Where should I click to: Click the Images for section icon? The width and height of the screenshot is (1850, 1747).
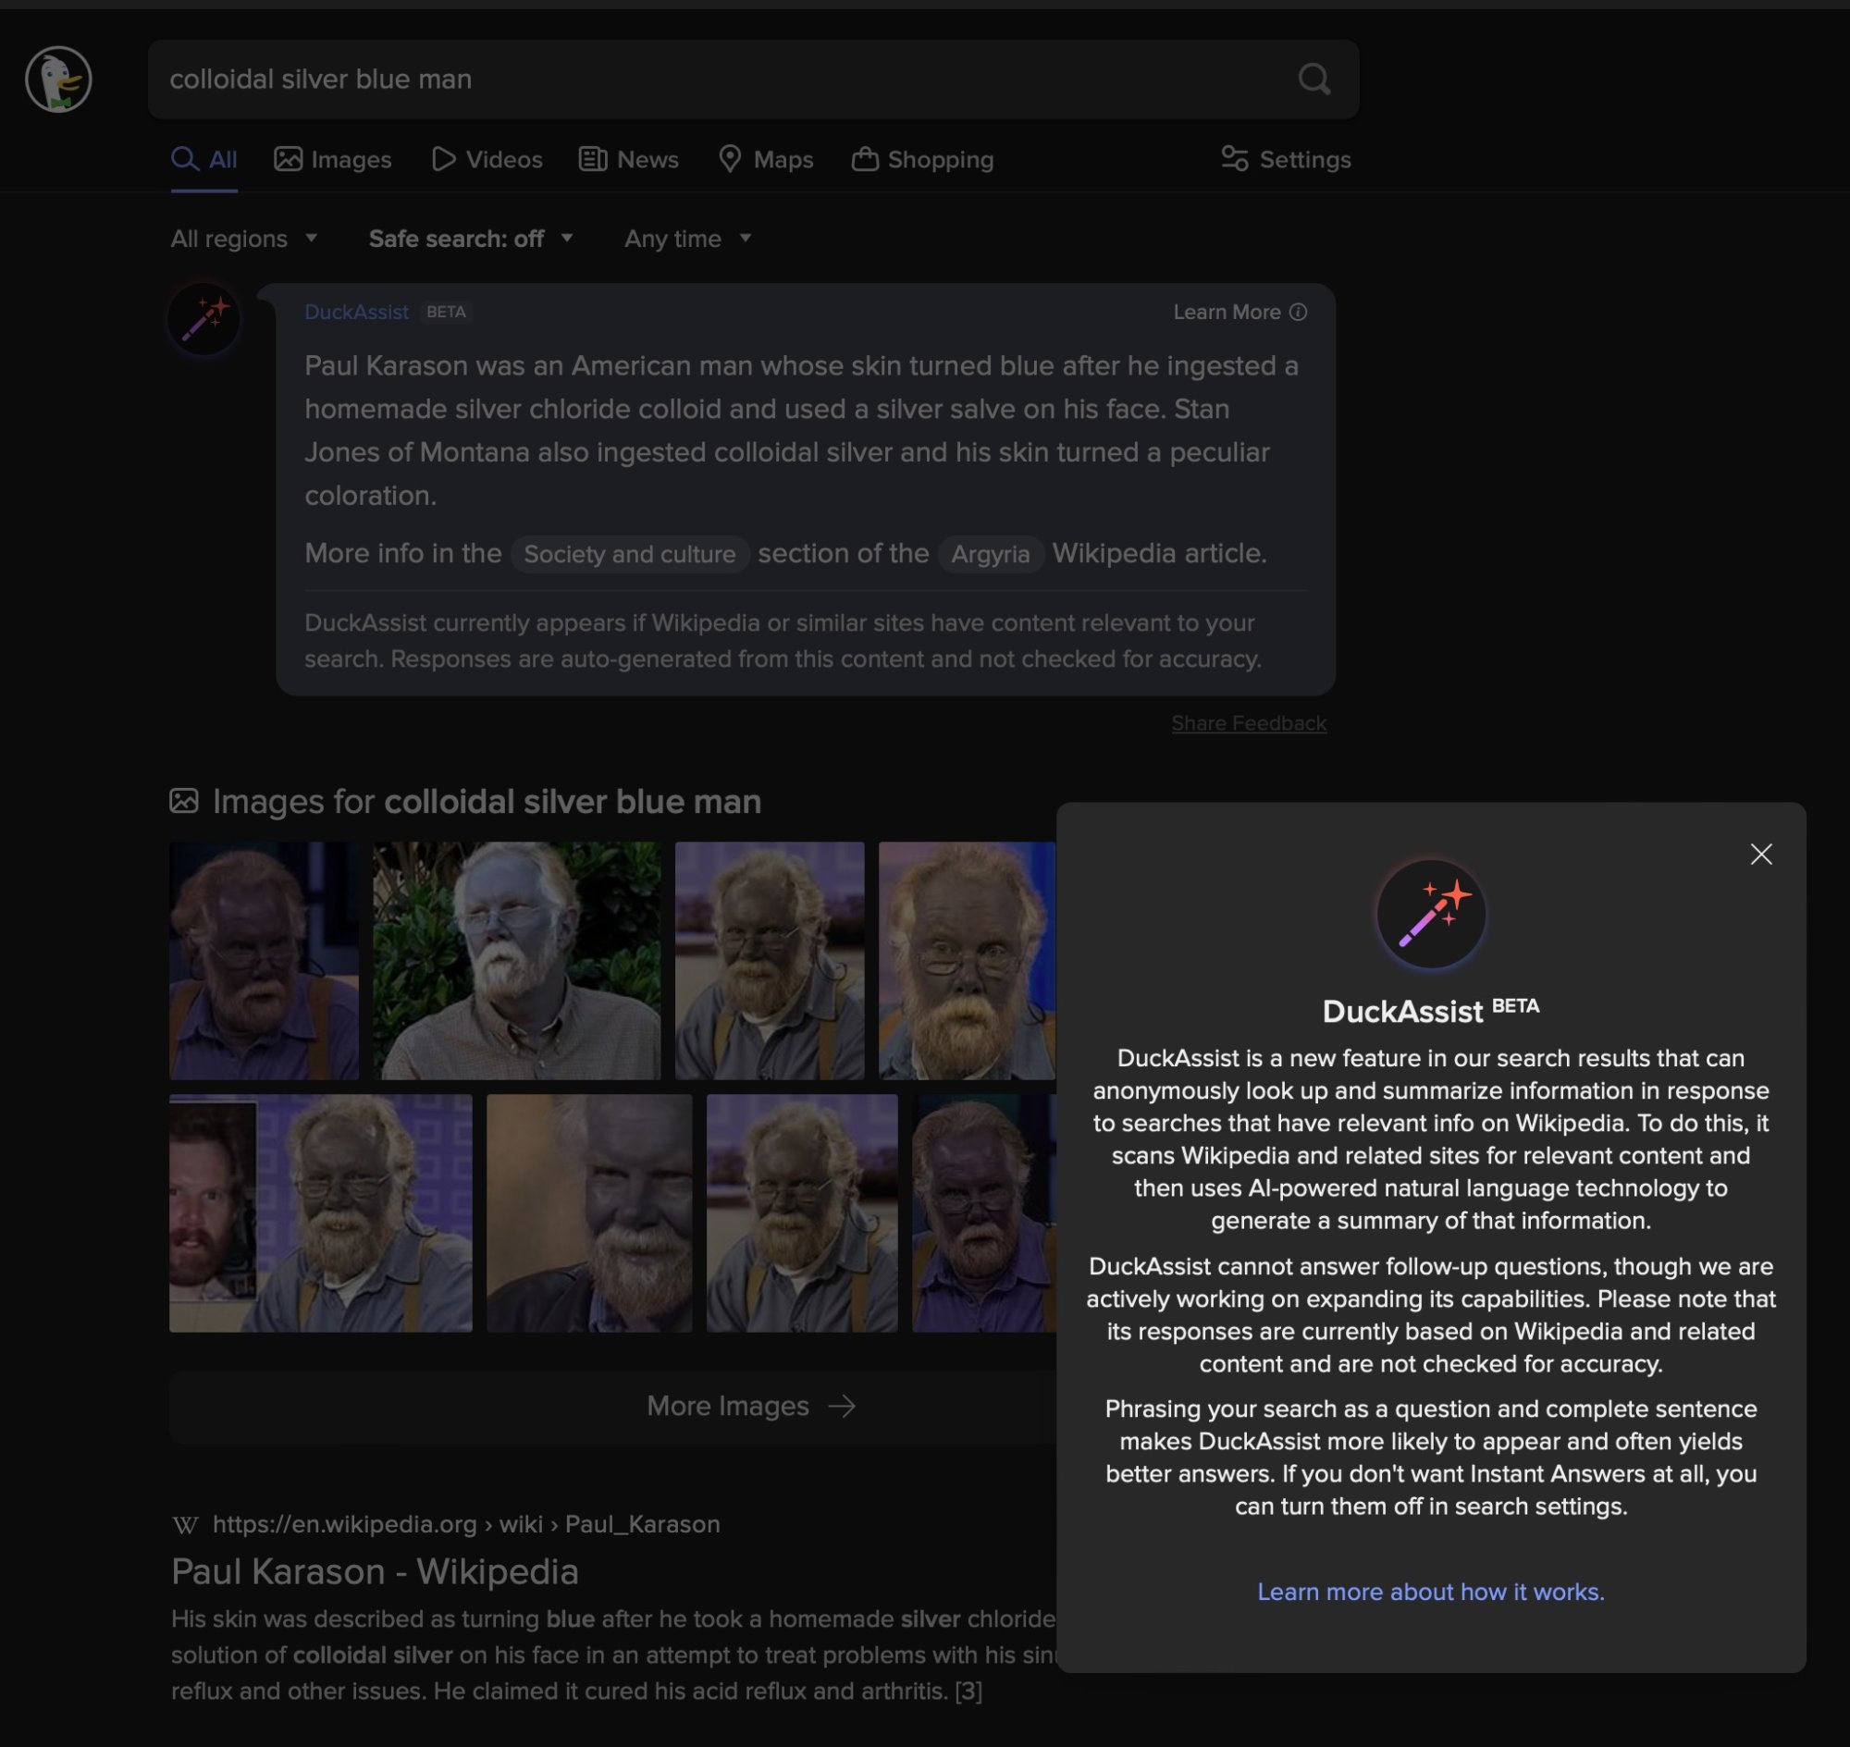tap(183, 801)
